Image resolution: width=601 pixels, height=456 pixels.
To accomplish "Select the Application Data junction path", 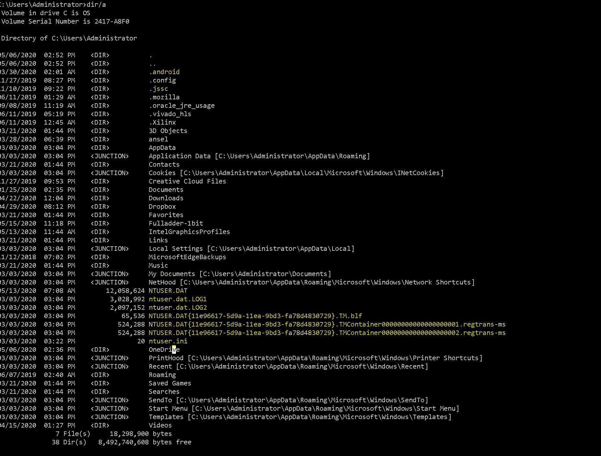I will [x=259, y=156].
